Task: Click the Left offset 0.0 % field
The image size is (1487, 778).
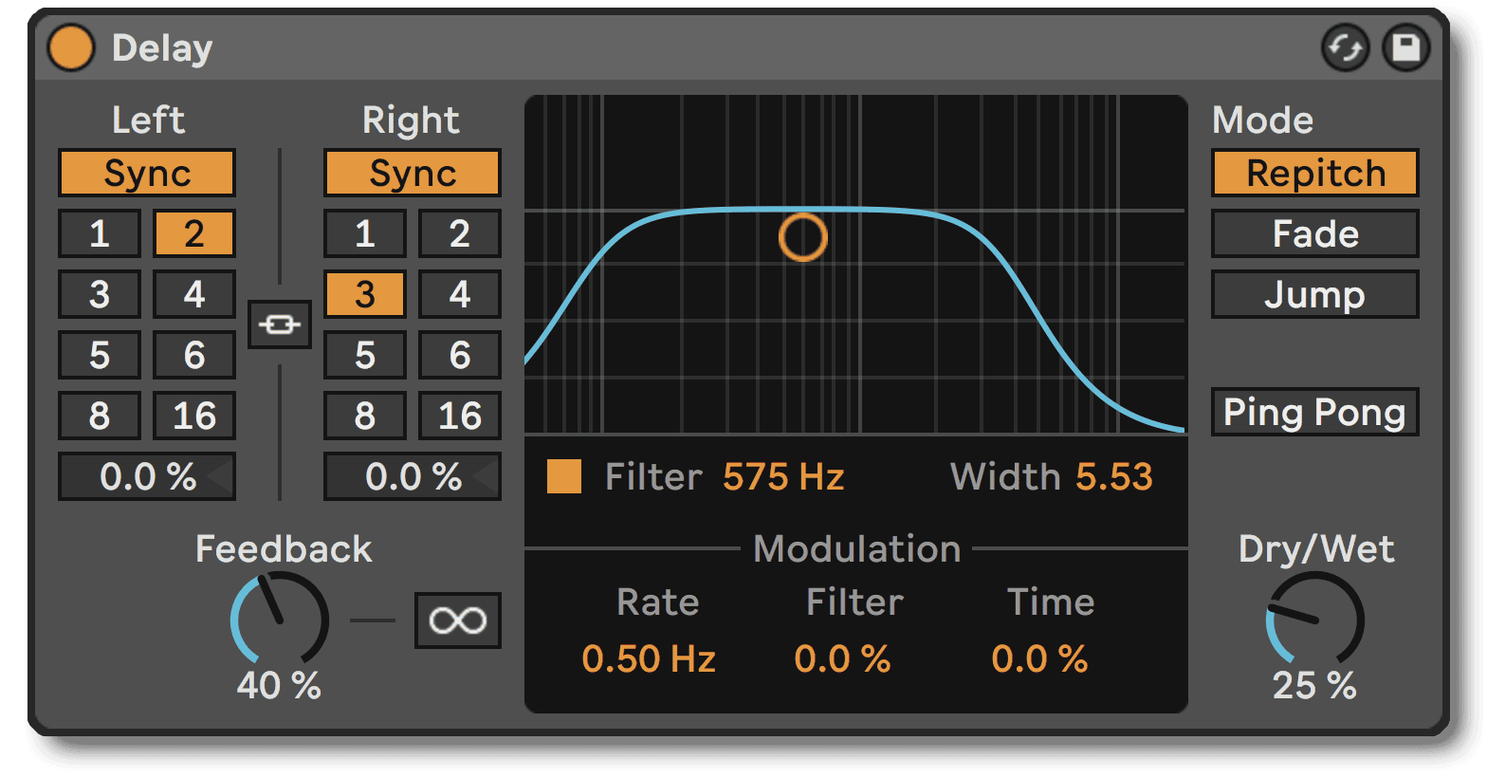Action: click(x=147, y=476)
